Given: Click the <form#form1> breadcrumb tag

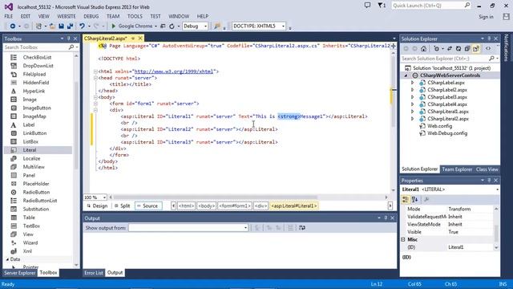Looking at the screenshot, I should pos(235,206).
